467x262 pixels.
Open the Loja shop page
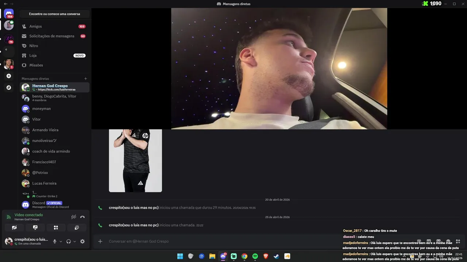coord(54,56)
